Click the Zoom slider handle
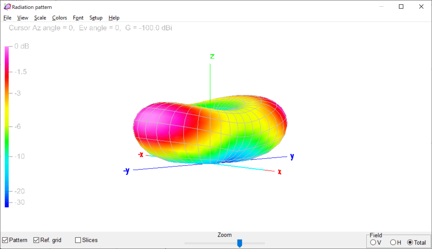Viewport: 432px width, 249px height. (x=240, y=243)
